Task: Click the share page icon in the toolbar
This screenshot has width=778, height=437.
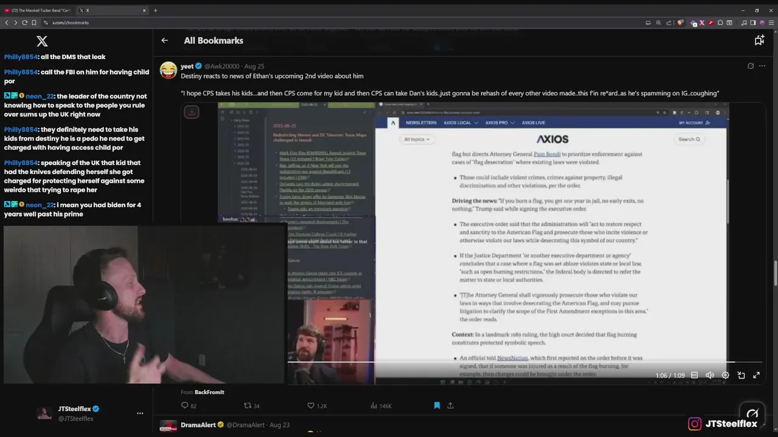Action: pyautogui.click(x=668, y=22)
